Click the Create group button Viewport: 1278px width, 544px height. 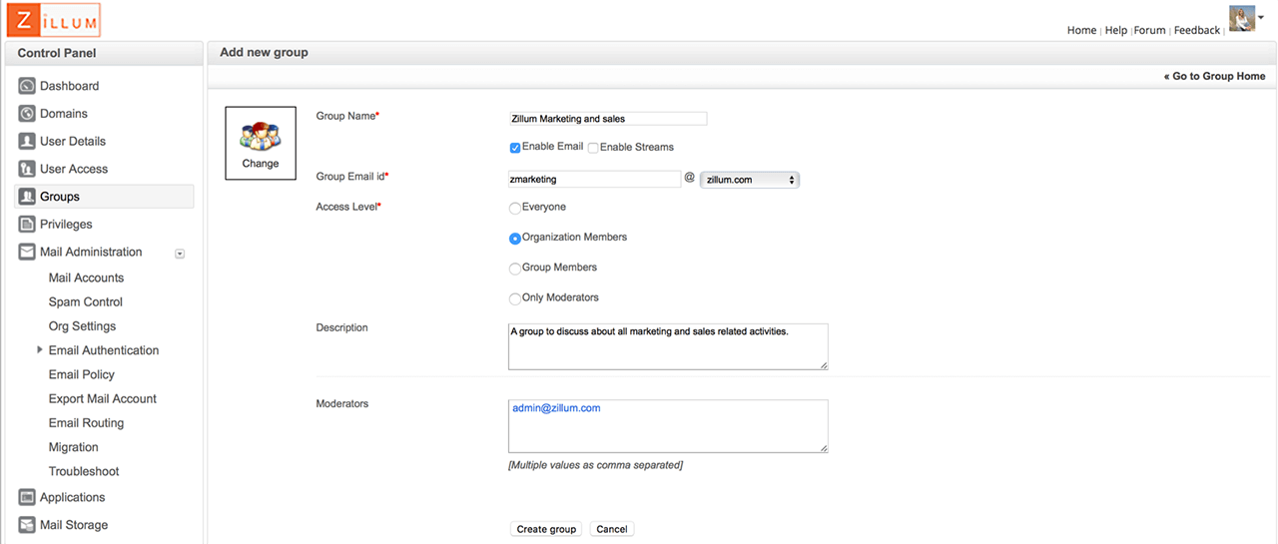(546, 529)
